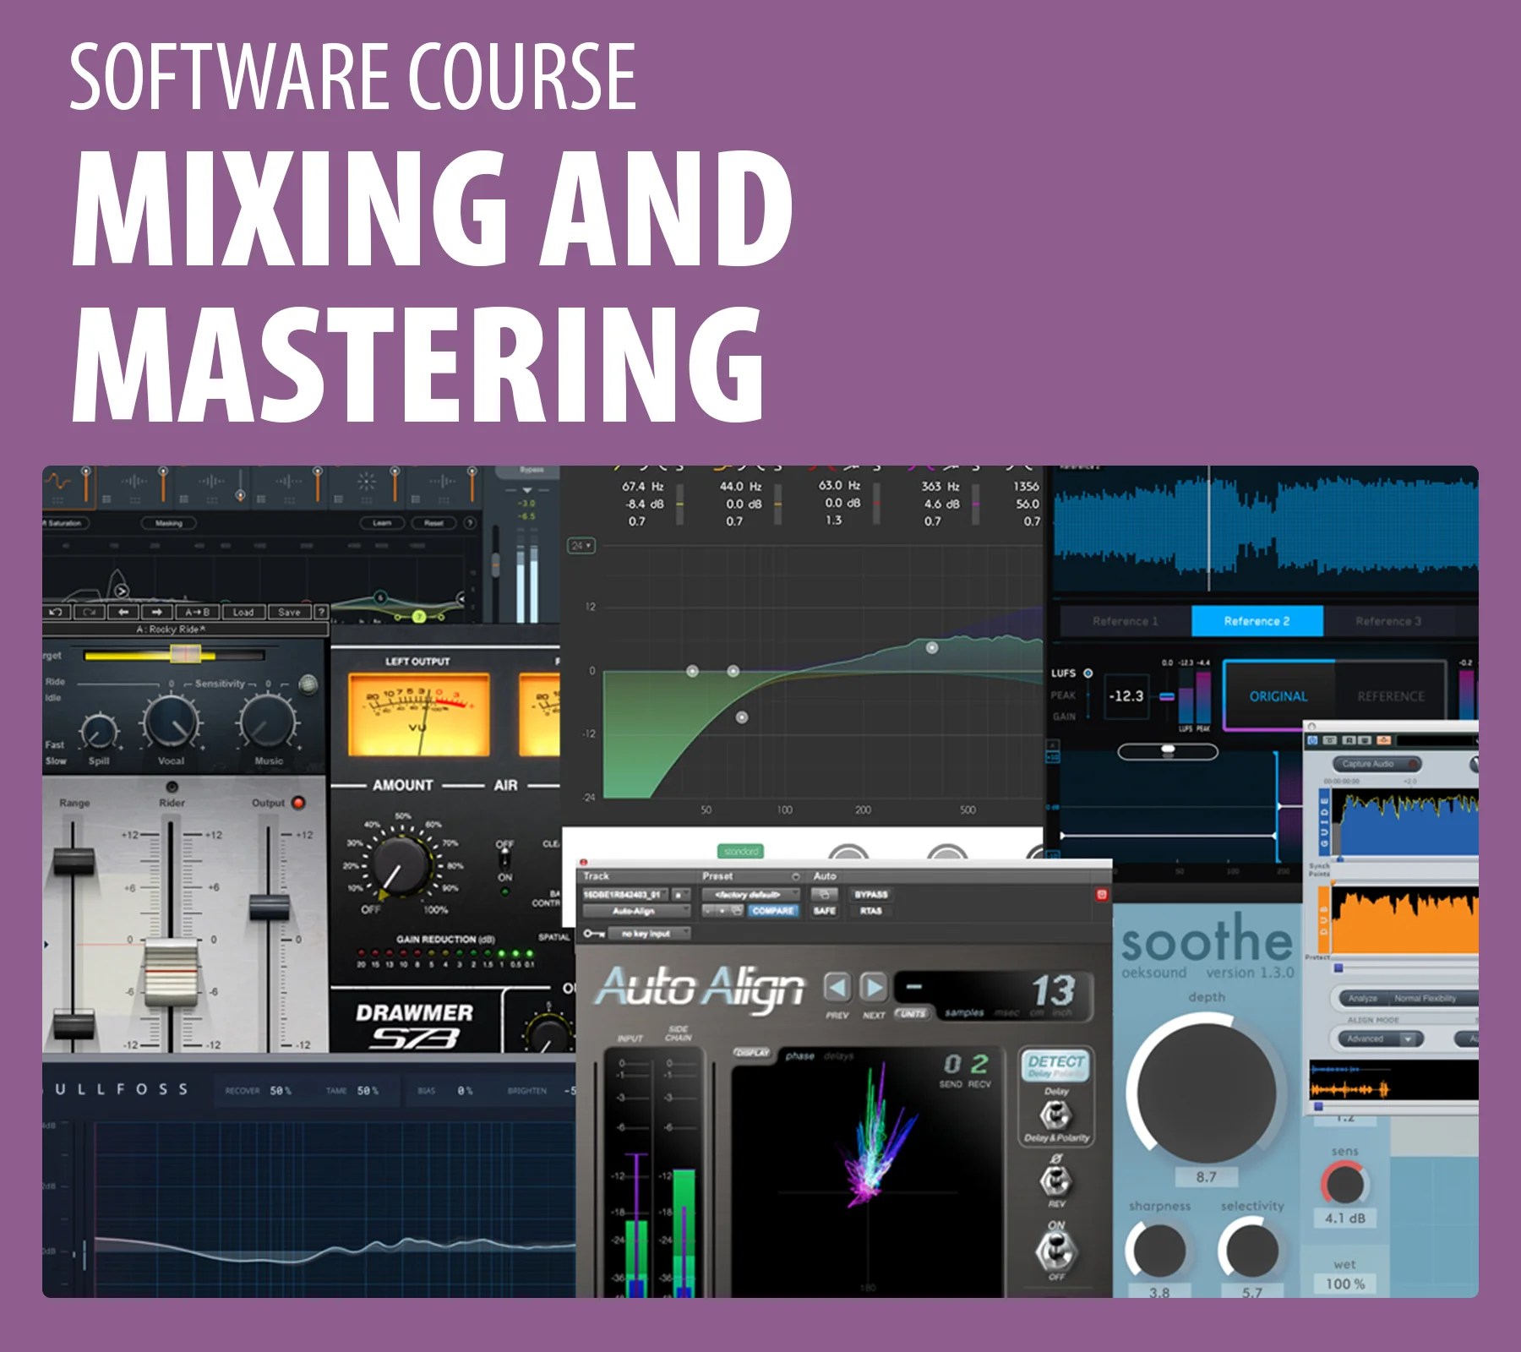Click the Load button in Vocal Rider
This screenshot has width=1521, height=1352.
pyautogui.click(x=243, y=611)
